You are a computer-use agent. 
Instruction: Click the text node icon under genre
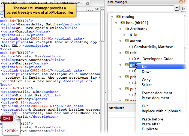point(131,71)
